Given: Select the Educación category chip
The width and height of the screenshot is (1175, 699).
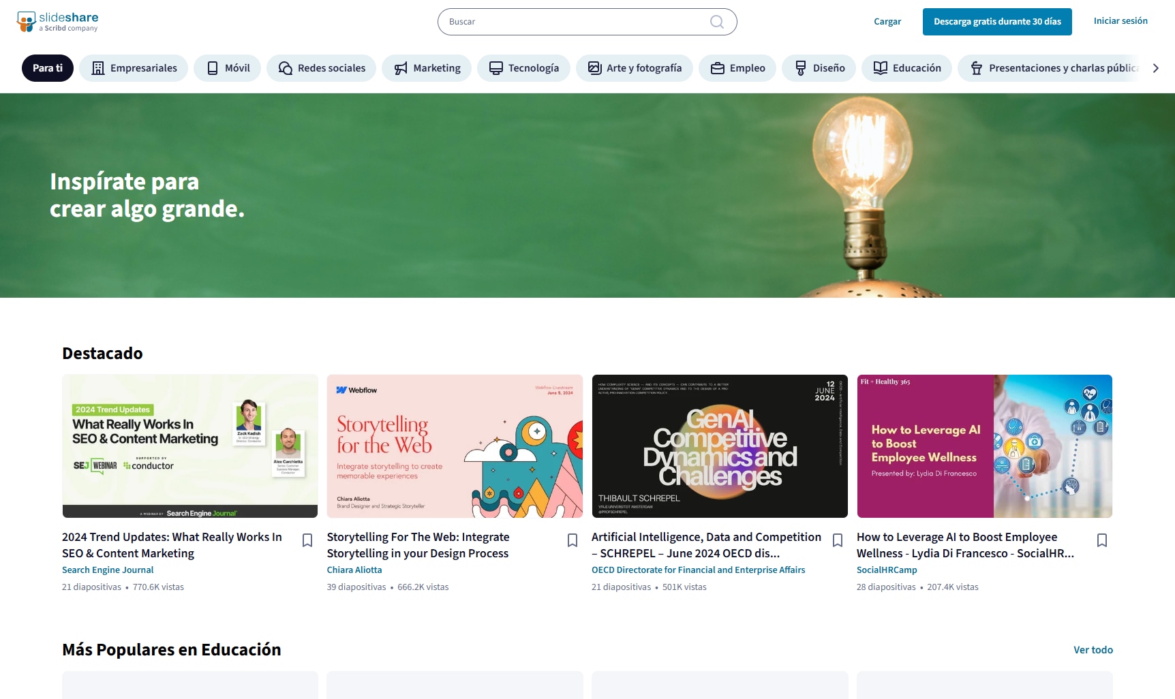Looking at the screenshot, I should click(x=906, y=68).
